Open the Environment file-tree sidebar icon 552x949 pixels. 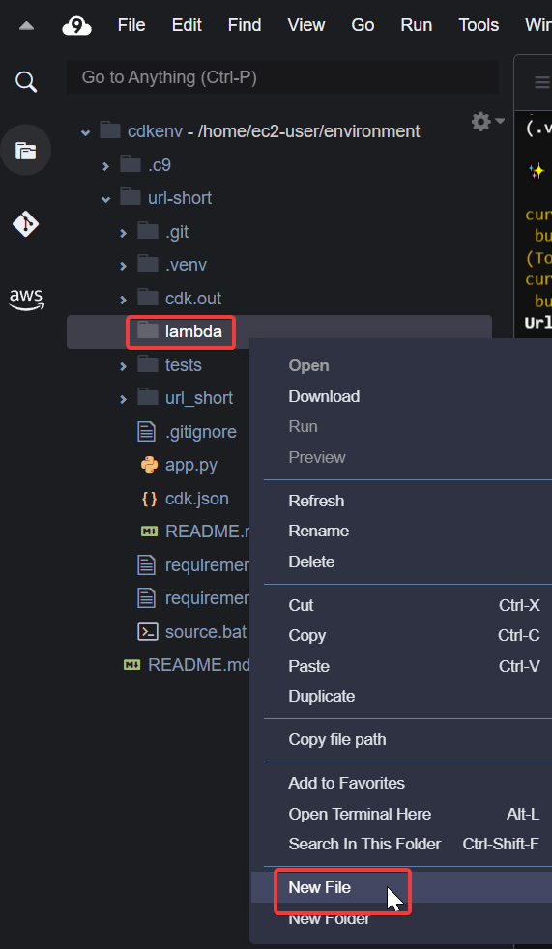25,150
